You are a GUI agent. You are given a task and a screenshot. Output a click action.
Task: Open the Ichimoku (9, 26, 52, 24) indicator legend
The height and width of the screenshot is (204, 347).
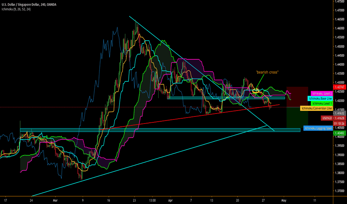click(x=16, y=9)
